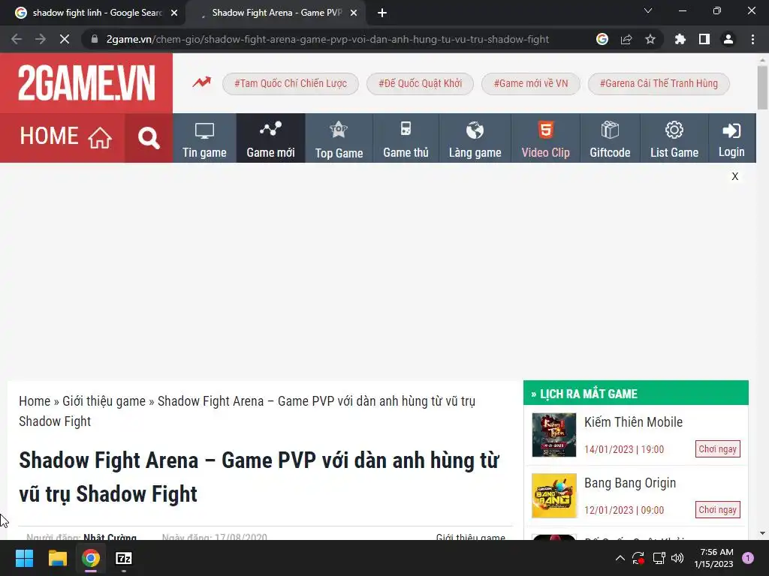The height and width of the screenshot is (576, 769).
Task: Close the ad banner with X
Action: tap(734, 176)
